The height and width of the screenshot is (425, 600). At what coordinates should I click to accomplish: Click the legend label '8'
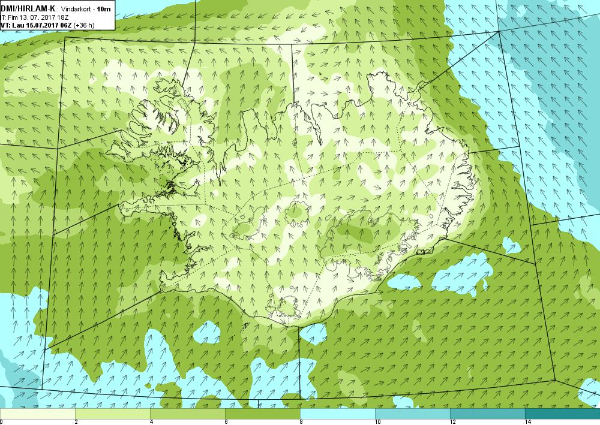pos(302,422)
